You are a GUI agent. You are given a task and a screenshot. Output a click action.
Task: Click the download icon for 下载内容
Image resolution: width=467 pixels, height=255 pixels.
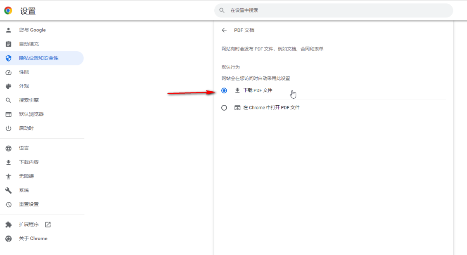(x=8, y=162)
